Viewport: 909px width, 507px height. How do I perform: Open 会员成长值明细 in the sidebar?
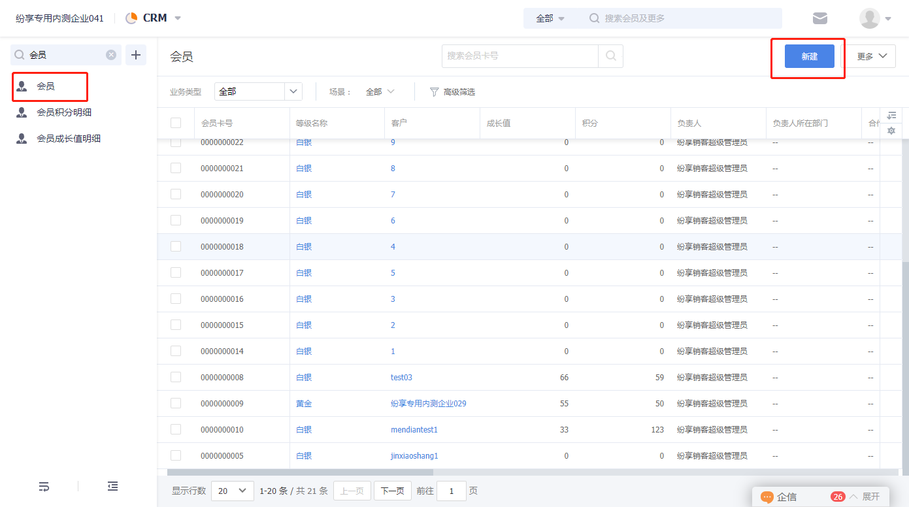pyautogui.click(x=69, y=139)
